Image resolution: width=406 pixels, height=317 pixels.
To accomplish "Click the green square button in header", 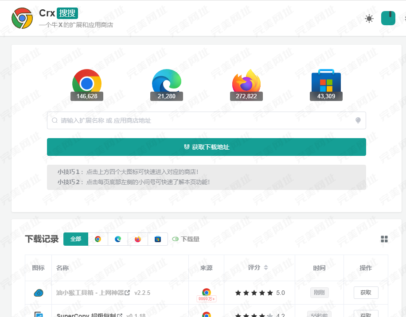I will click(x=388, y=18).
